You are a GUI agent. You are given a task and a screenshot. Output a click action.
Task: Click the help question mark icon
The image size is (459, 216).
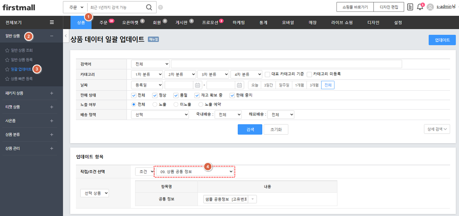(160, 7)
